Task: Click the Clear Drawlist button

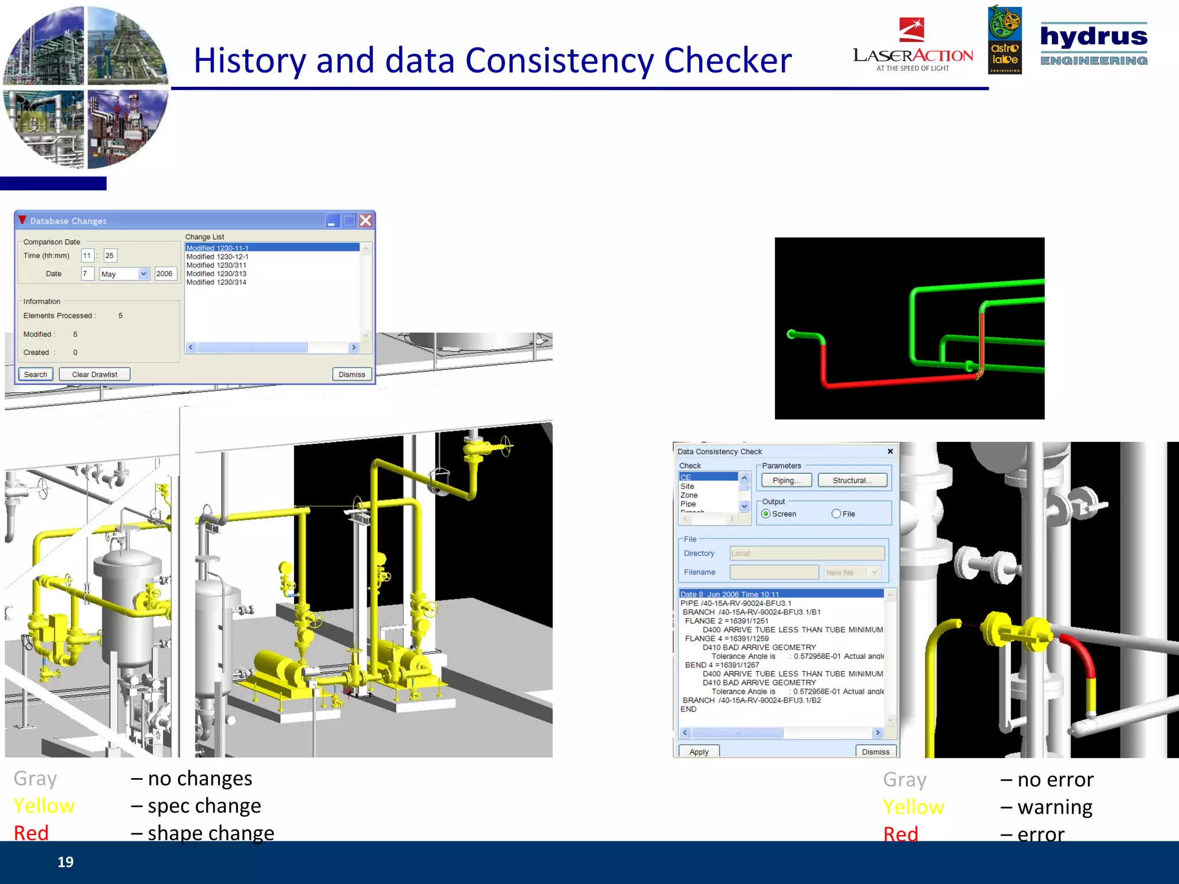Action: tap(94, 374)
